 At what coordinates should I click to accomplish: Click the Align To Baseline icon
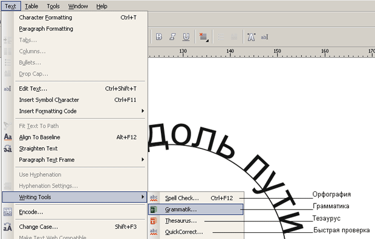tap(8, 137)
